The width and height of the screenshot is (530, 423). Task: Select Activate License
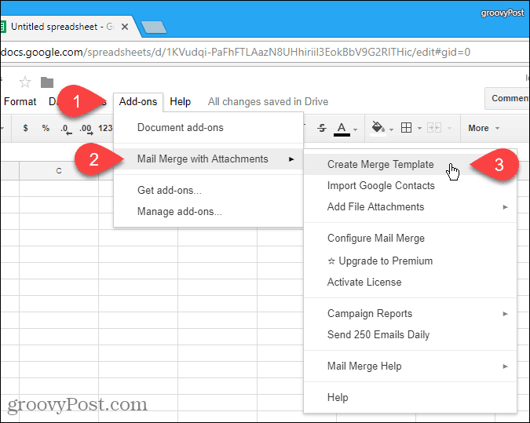(411, 282)
